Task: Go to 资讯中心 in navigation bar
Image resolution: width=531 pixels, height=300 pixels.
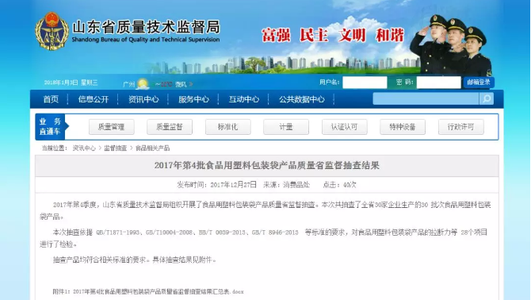Action: coord(143,99)
